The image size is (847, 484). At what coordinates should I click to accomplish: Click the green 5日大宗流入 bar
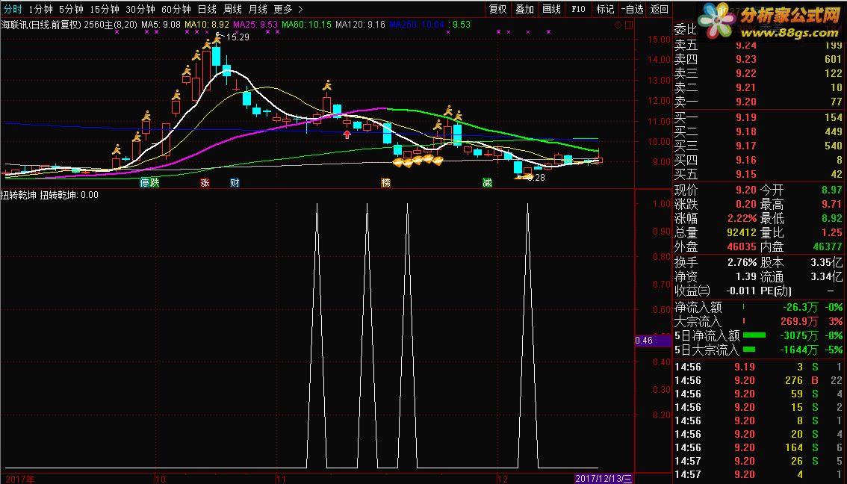tap(749, 350)
